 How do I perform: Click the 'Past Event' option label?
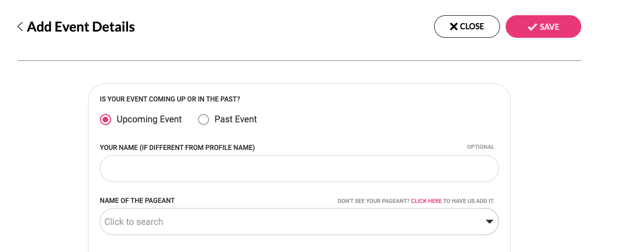coord(236,120)
